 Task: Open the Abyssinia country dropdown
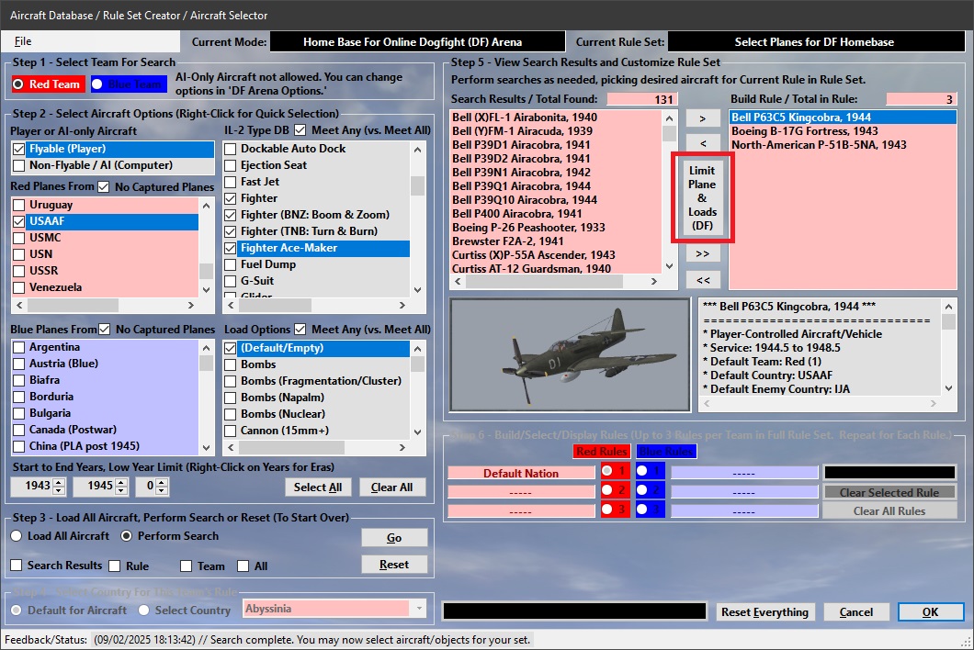[419, 609]
